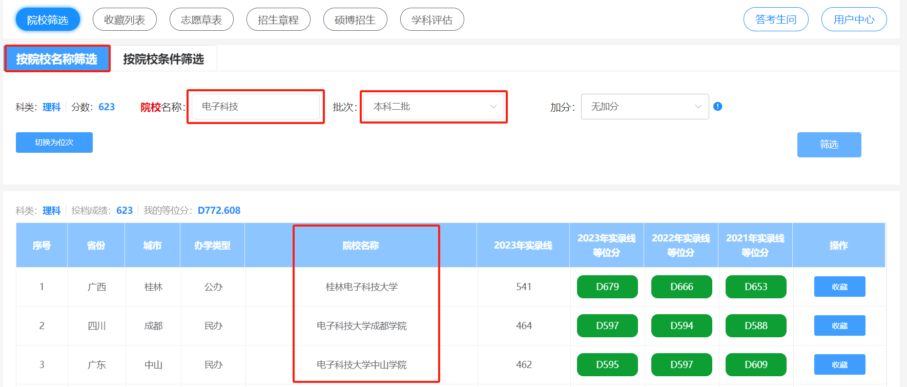
Task: Open the 用户中心 button
Action: click(854, 19)
